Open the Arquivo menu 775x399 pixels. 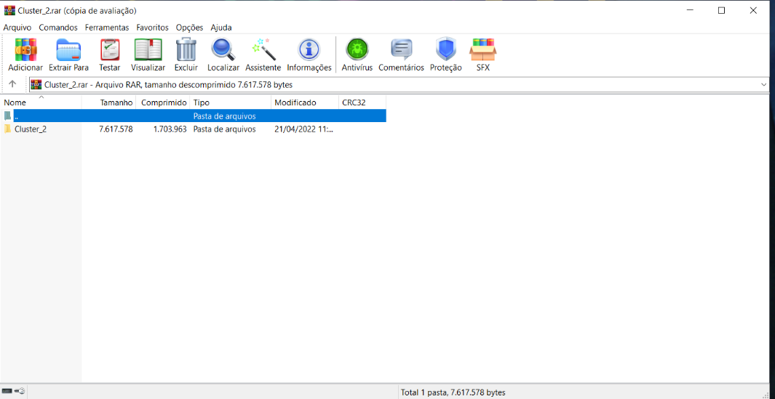point(17,28)
